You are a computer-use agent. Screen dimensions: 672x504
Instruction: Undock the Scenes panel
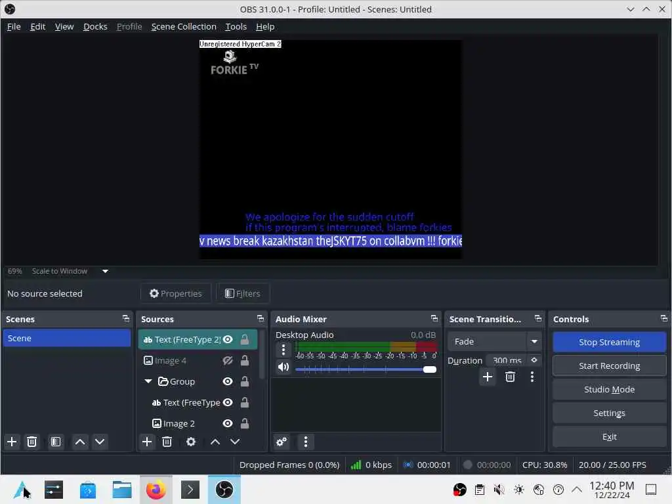pyautogui.click(x=125, y=318)
